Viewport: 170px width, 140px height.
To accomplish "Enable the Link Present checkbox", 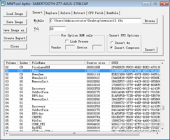I will [x=67, y=41].
